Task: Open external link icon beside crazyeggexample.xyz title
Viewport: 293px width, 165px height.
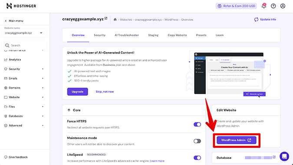Action: (x=106, y=18)
